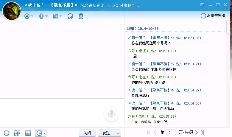Screen dimensions: 232x137
Task: Click the screenshot capture icon
Action: (x=17, y=133)
